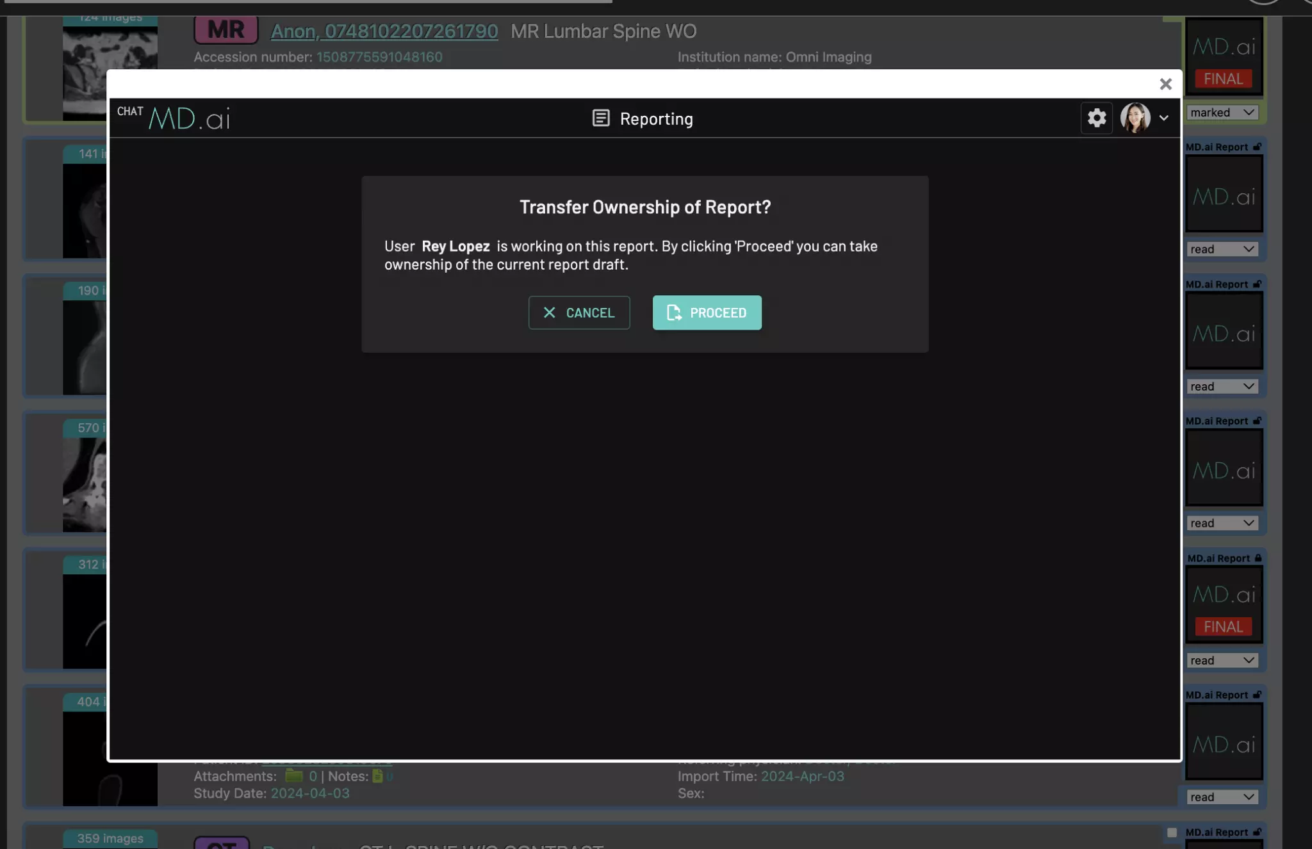This screenshot has height=849, width=1312.
Task: Close the reporting popup with X
Action: [1165, 84]
